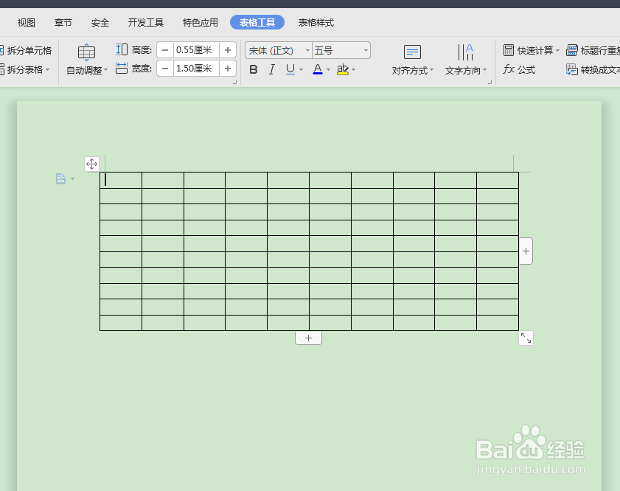
Task: Toggle italic formatting
Action: [272, 69]
